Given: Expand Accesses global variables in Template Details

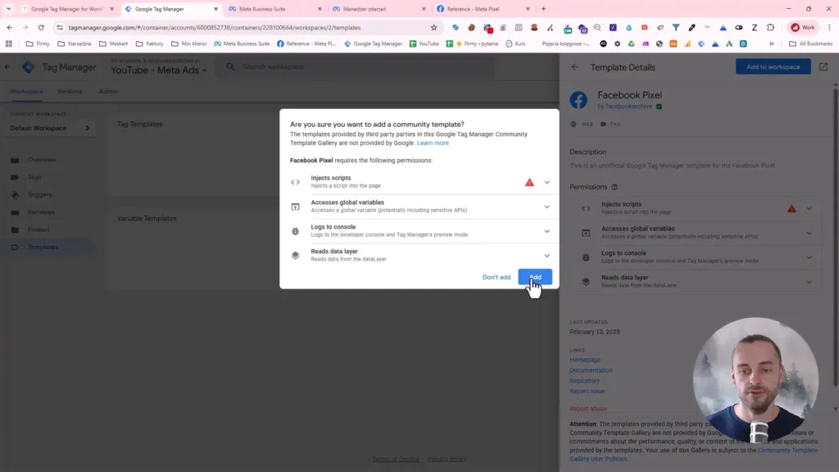Looking at the screenshot, I should coord(809,233).
